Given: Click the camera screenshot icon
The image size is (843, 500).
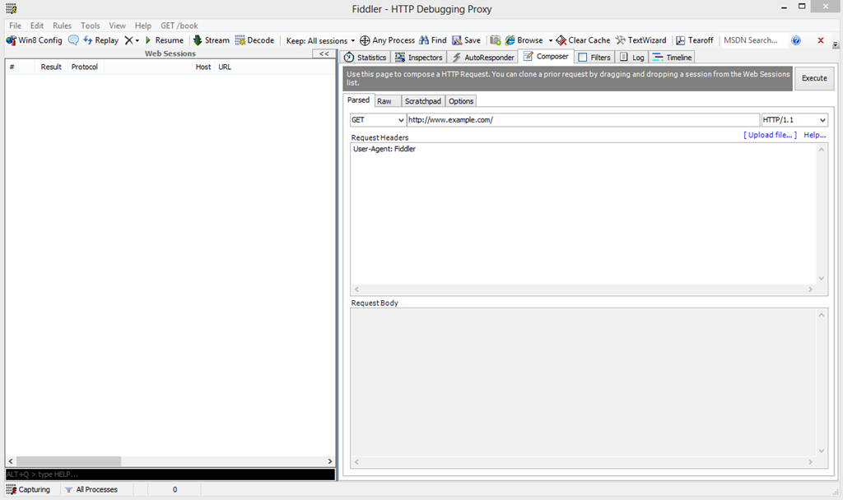Looking at the screenshot, I should tap(495, 40).
